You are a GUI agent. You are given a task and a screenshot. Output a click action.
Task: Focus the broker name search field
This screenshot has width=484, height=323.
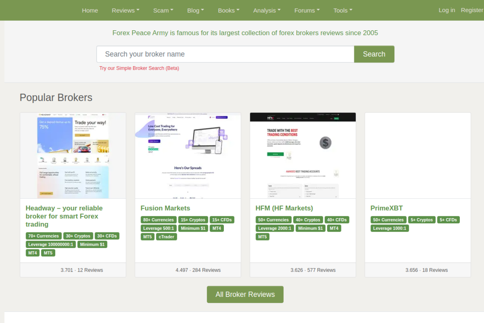pyautogui.click(x=225, y=54)
